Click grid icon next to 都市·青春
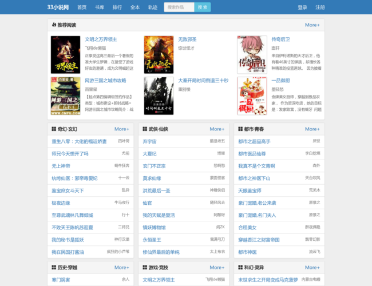372x286 pixels. click(x=240, y=129)
